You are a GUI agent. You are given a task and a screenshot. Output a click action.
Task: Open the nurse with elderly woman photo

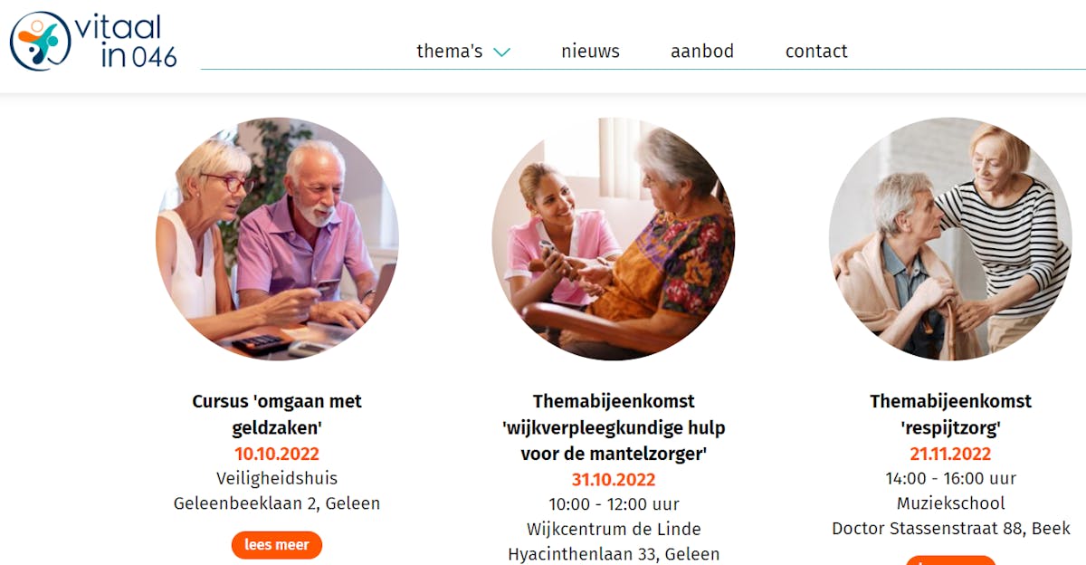(614, 239)
